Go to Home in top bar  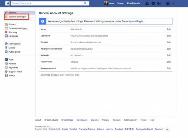click(120, 3)
